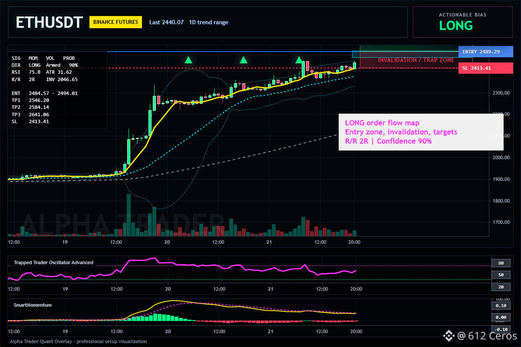Select the TP3 2641.06 target row
Image resolution: width=521 pixels, height=347 pixels.
(30, 115)
